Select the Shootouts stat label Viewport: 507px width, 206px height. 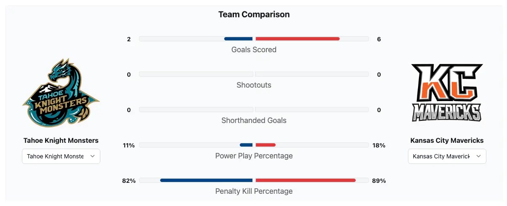click(254, 85)
